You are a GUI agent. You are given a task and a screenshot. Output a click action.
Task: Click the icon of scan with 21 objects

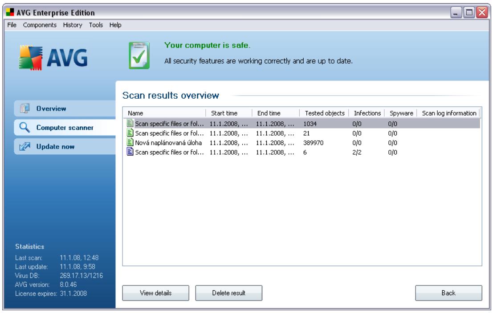[130, 133]
